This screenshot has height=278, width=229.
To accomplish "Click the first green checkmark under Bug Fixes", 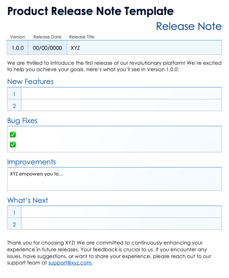I will (13, 135).
